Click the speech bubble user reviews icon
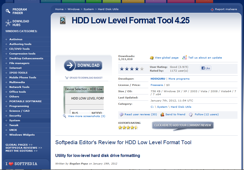 (x=121, y=115)
